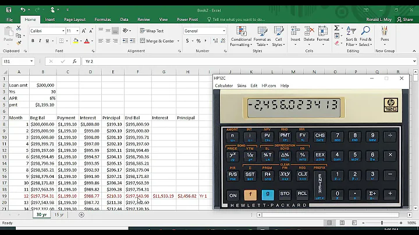
Task: Cut selection with scissors icon
Action: [19, 28]
